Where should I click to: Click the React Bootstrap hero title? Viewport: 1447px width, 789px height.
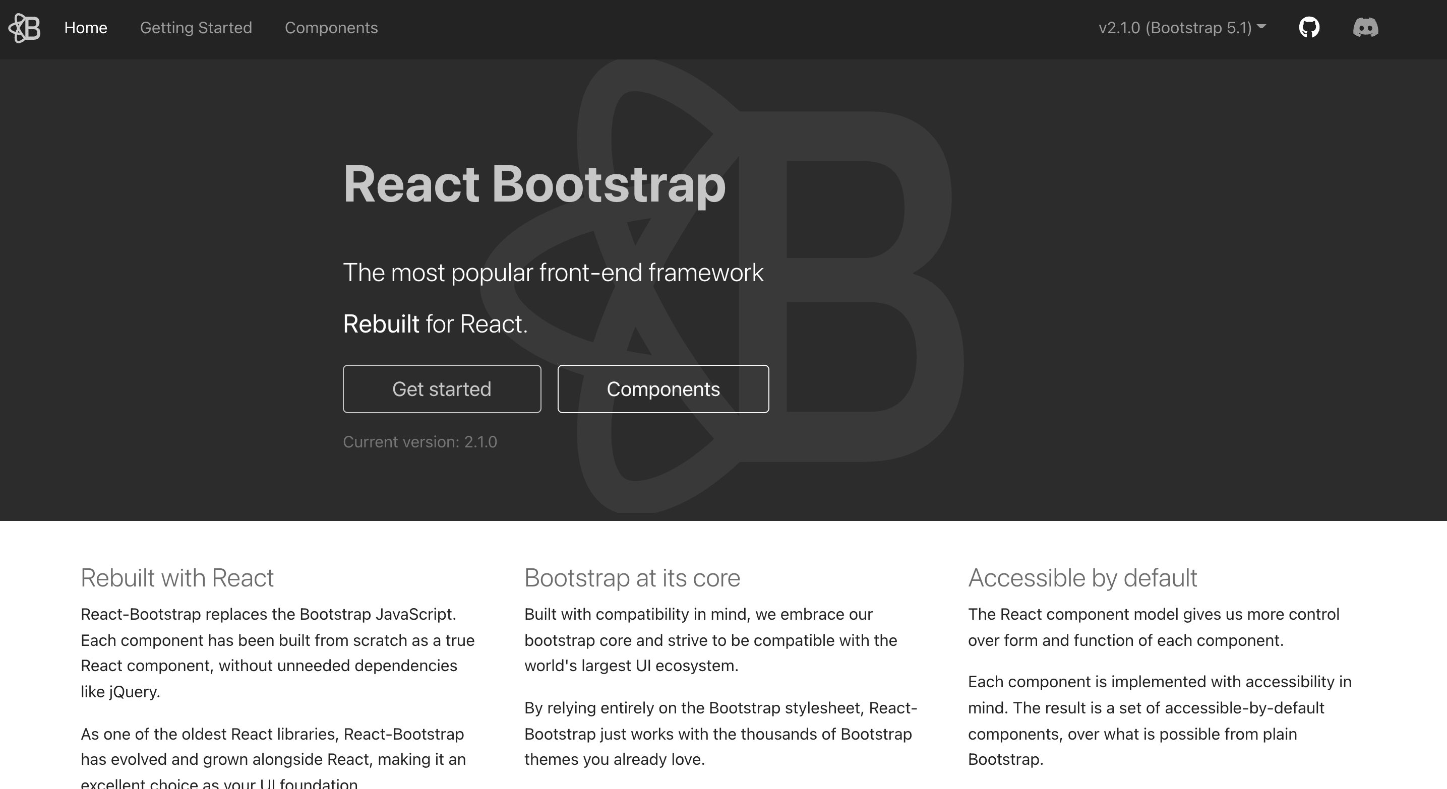533,184
